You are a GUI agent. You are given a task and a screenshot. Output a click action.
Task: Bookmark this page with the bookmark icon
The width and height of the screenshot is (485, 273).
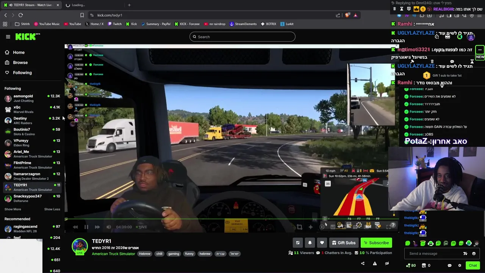tap(82, 15)
